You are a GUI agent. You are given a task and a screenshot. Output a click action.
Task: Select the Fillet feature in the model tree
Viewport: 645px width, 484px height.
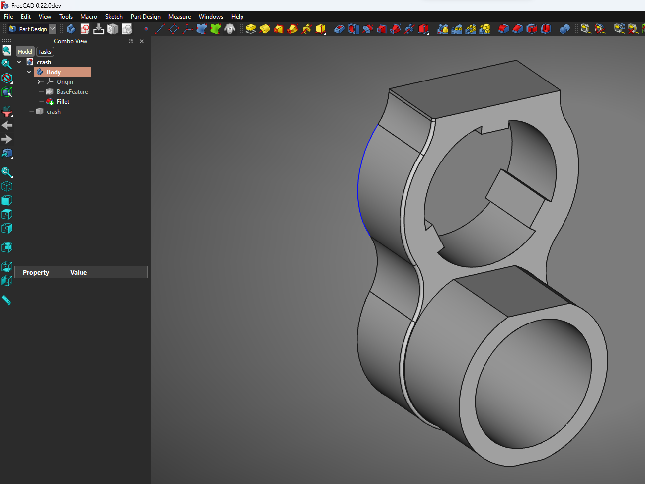[63, 101]
